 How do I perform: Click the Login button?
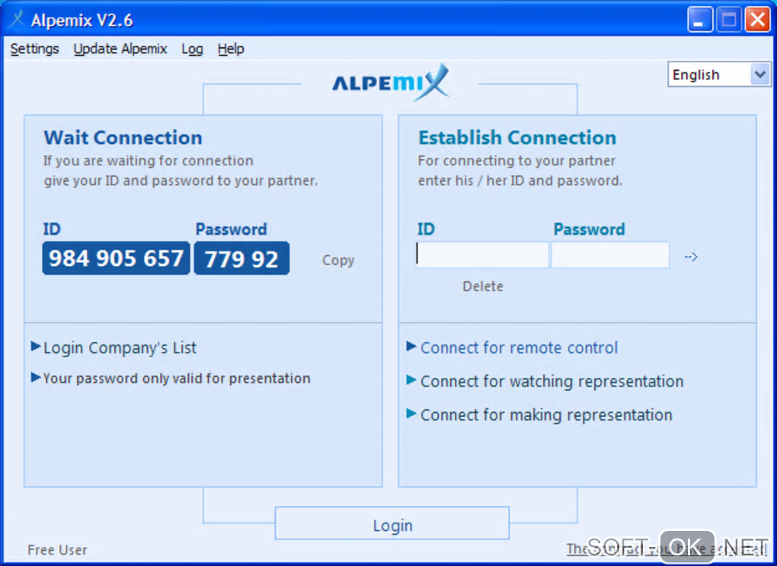pyautogui.click(x=392, y=523)
